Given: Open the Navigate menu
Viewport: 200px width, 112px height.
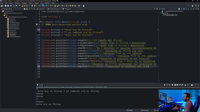Looking at the screenshot, I should point(24,3).
